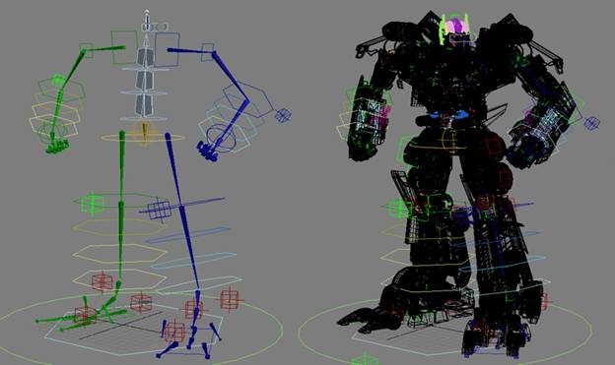Select the robot's pink and purple head

(x=455, y=27)
